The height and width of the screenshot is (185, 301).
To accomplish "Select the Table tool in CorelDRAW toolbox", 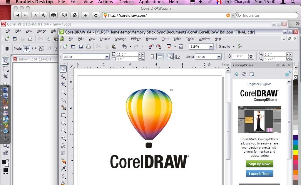I will point(63,153).
